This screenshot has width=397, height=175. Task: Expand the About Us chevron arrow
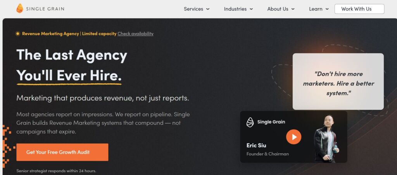point(293,9)
